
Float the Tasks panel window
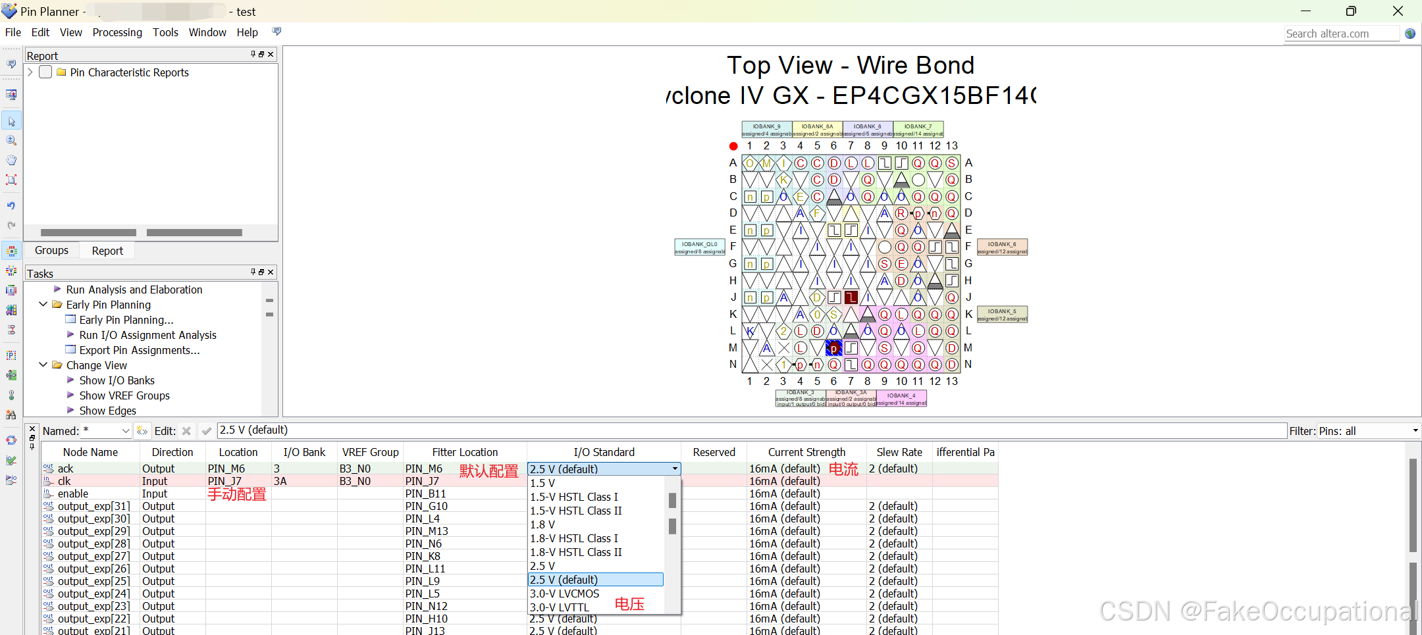click(261, 272)
